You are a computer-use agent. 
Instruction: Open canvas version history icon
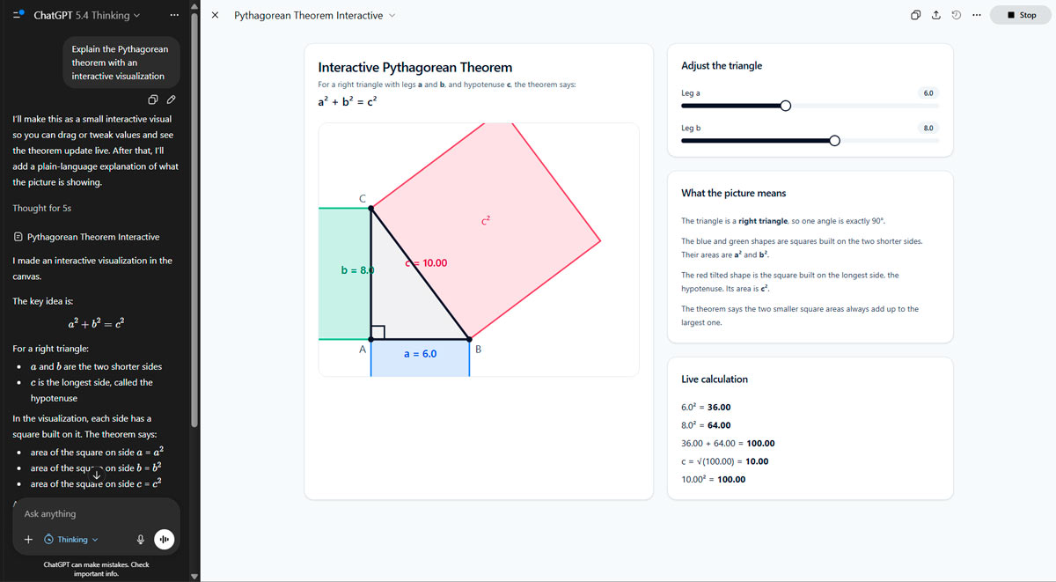tap(957, 15)
